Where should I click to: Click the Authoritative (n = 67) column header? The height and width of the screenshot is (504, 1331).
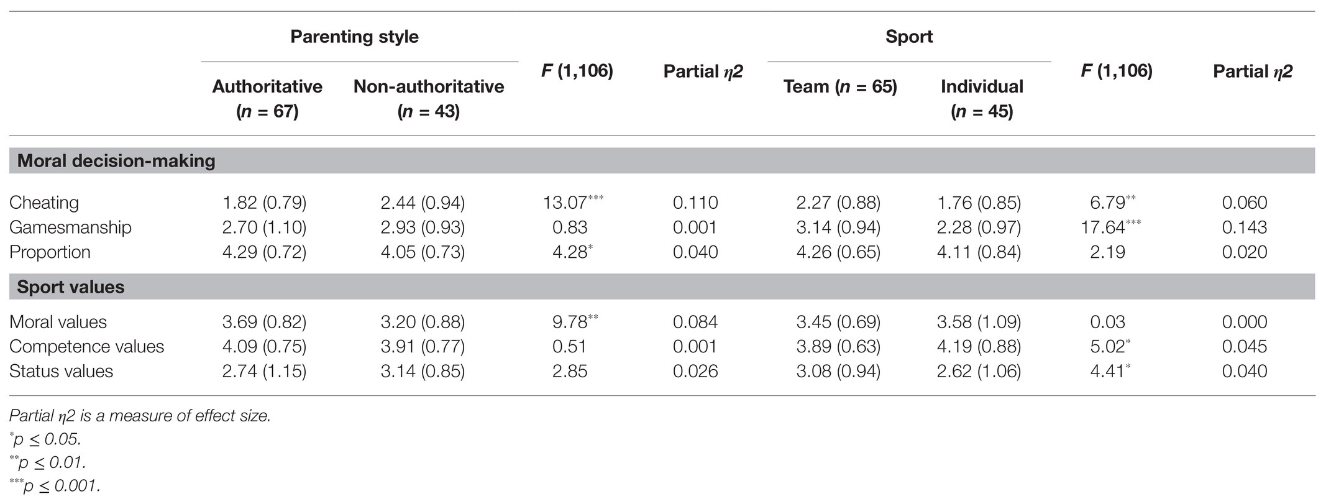[x=267, y=99]
